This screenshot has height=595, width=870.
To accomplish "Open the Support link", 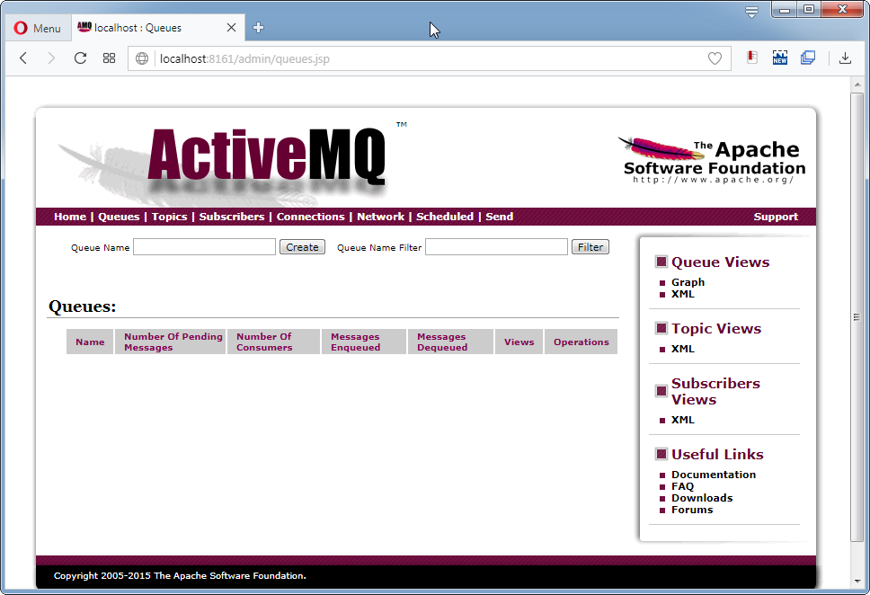I will pyautogui.click(x=776, y=217).
